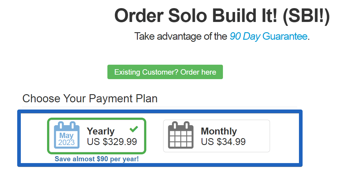Click Existing Customer? Order here button

coord(165,72)
